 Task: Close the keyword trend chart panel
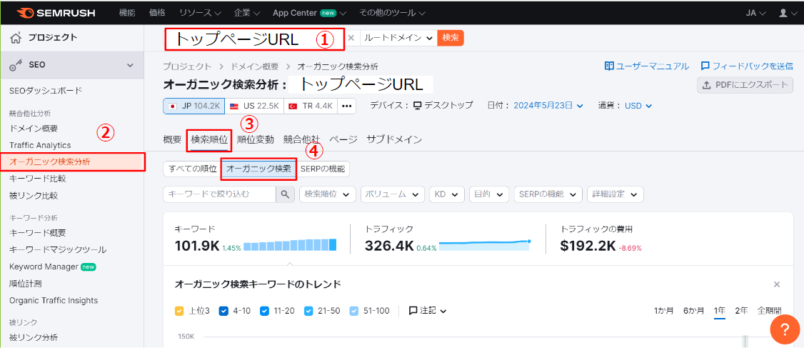(x=777, y=284)
